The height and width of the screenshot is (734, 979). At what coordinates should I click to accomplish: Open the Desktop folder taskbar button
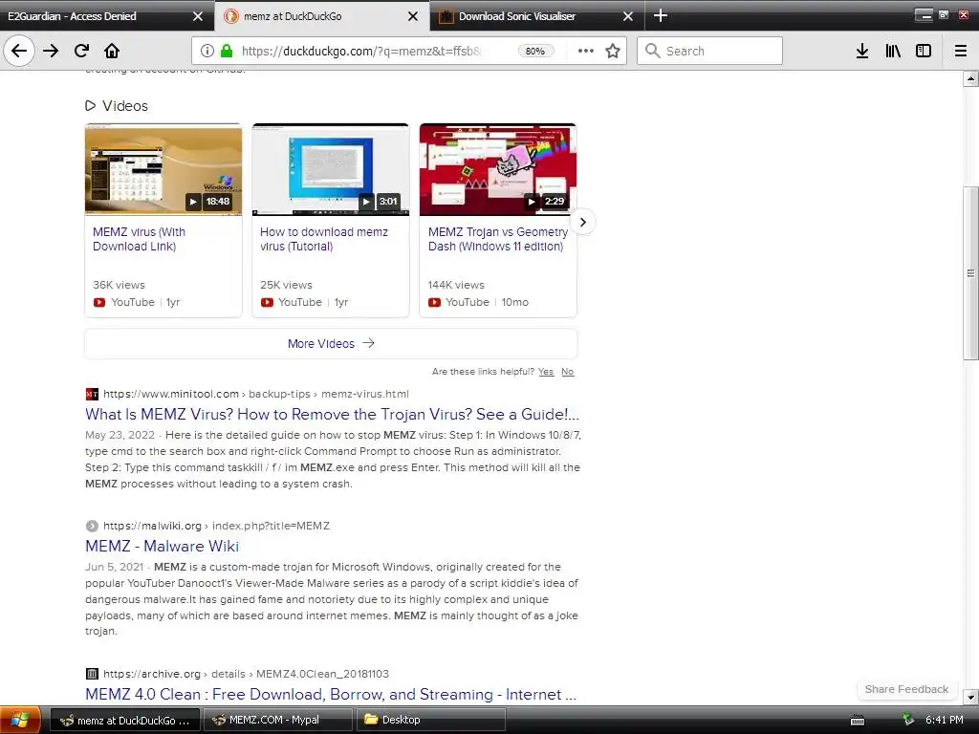click(431, 720)
